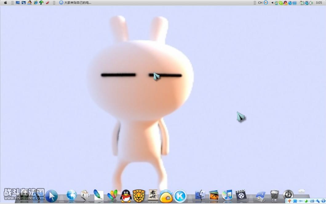The image size is (326, 204).
Task: Click the blue globe tray icon
Action: tap(290, 3)
